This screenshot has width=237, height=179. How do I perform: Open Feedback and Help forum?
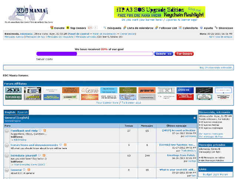[x=24, y=131]
